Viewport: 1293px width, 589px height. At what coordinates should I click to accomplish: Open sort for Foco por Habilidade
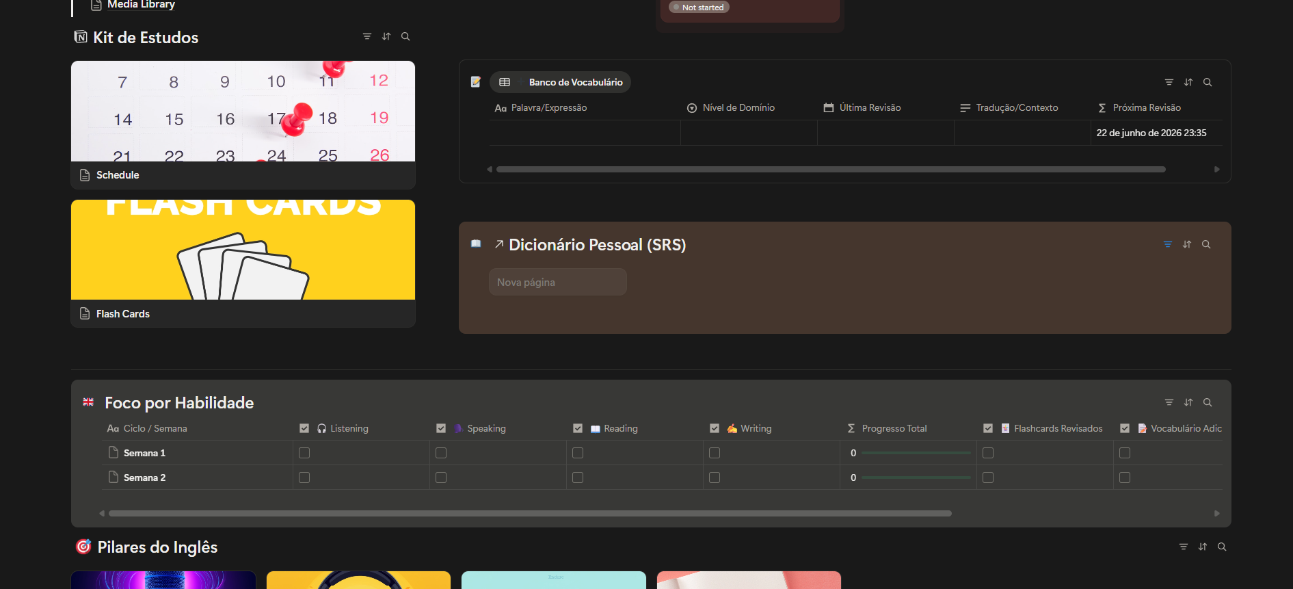click(x=1188, y=402)
